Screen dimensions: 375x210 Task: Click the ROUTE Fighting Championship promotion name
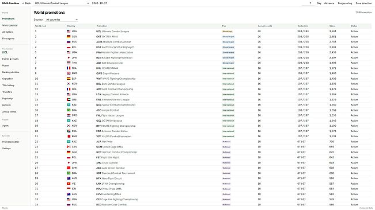pos(116,126)
